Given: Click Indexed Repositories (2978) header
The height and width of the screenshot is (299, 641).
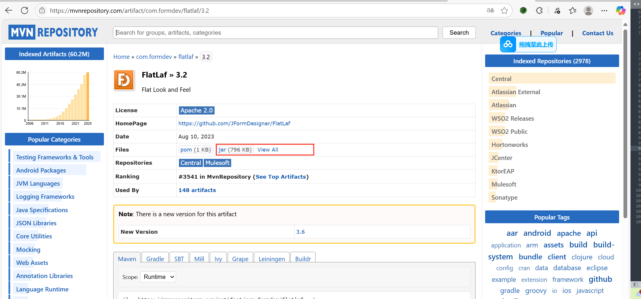Looking at the screenshot, I should click(552, 61).
